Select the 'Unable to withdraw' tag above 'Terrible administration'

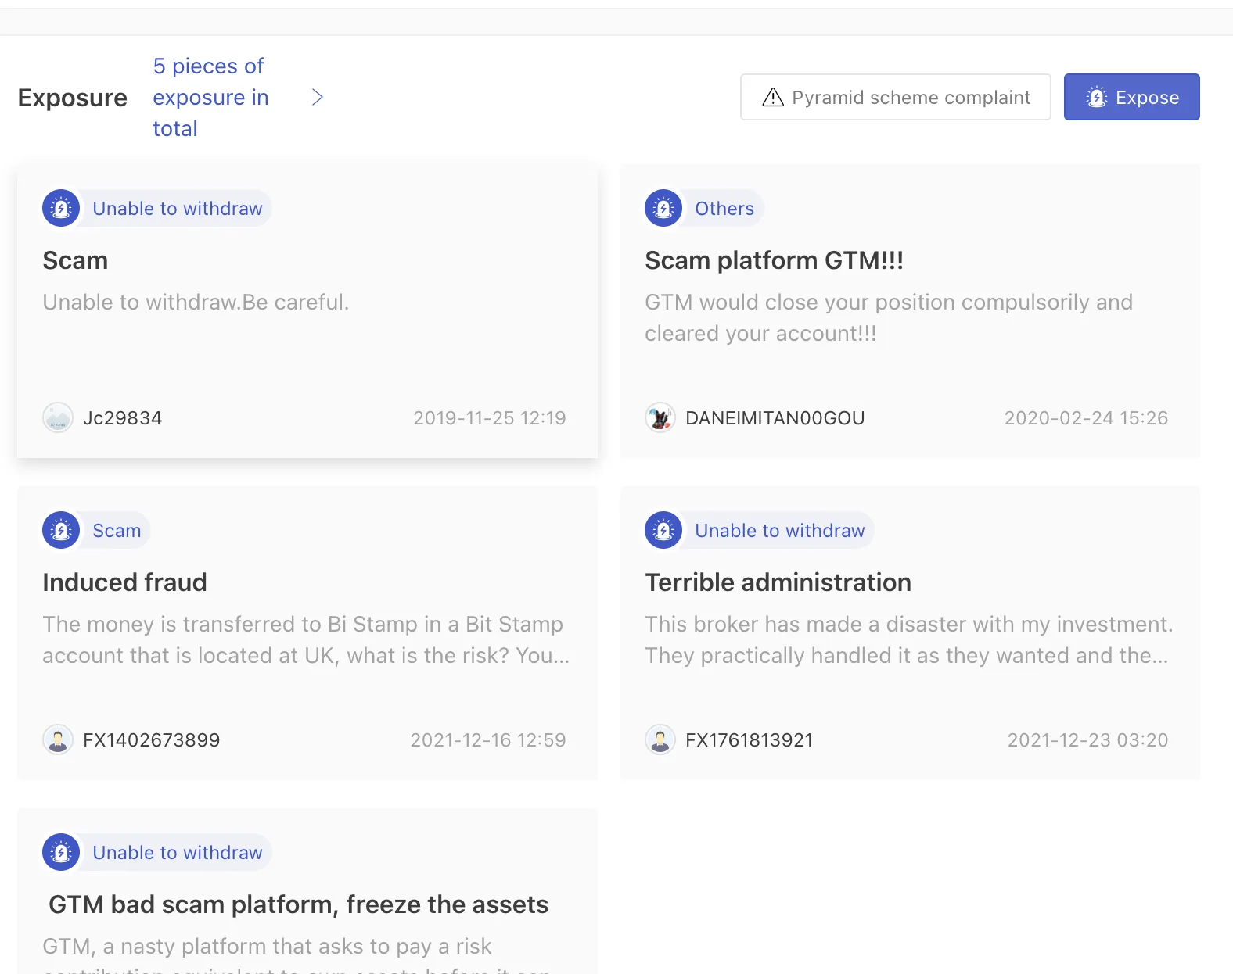click(x=780, y=531)
